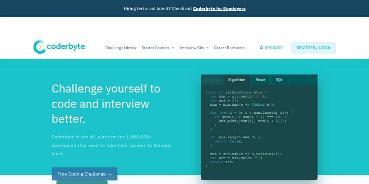Switch to the React code tab
The image size is (369, 184).
tap(260, 80)
